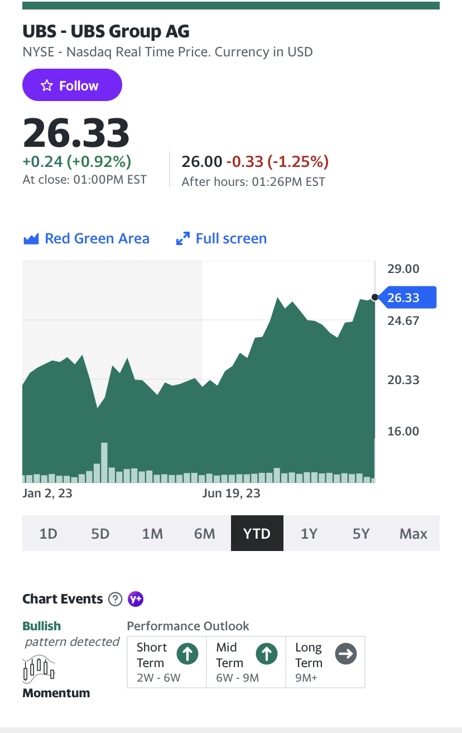Click the -0.33 (-1.25%) after hours change
The width and height of the screenshot is (462, 733).
277,162
